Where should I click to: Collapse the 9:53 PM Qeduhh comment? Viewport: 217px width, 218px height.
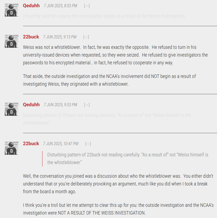87,105
